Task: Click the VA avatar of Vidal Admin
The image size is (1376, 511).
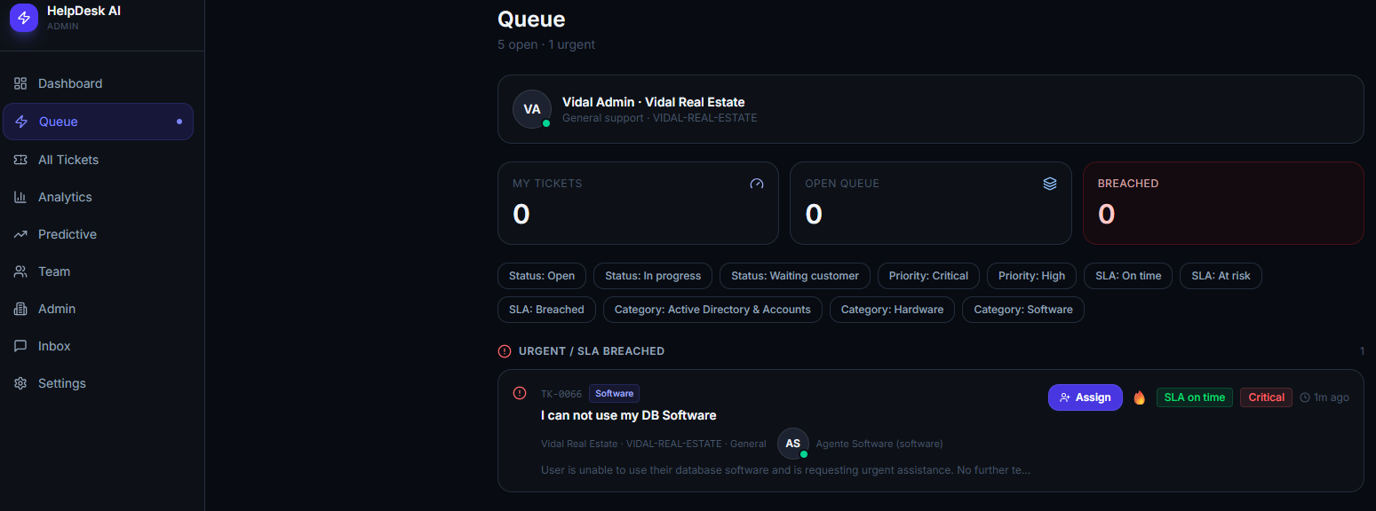Action: pos(532,109)
